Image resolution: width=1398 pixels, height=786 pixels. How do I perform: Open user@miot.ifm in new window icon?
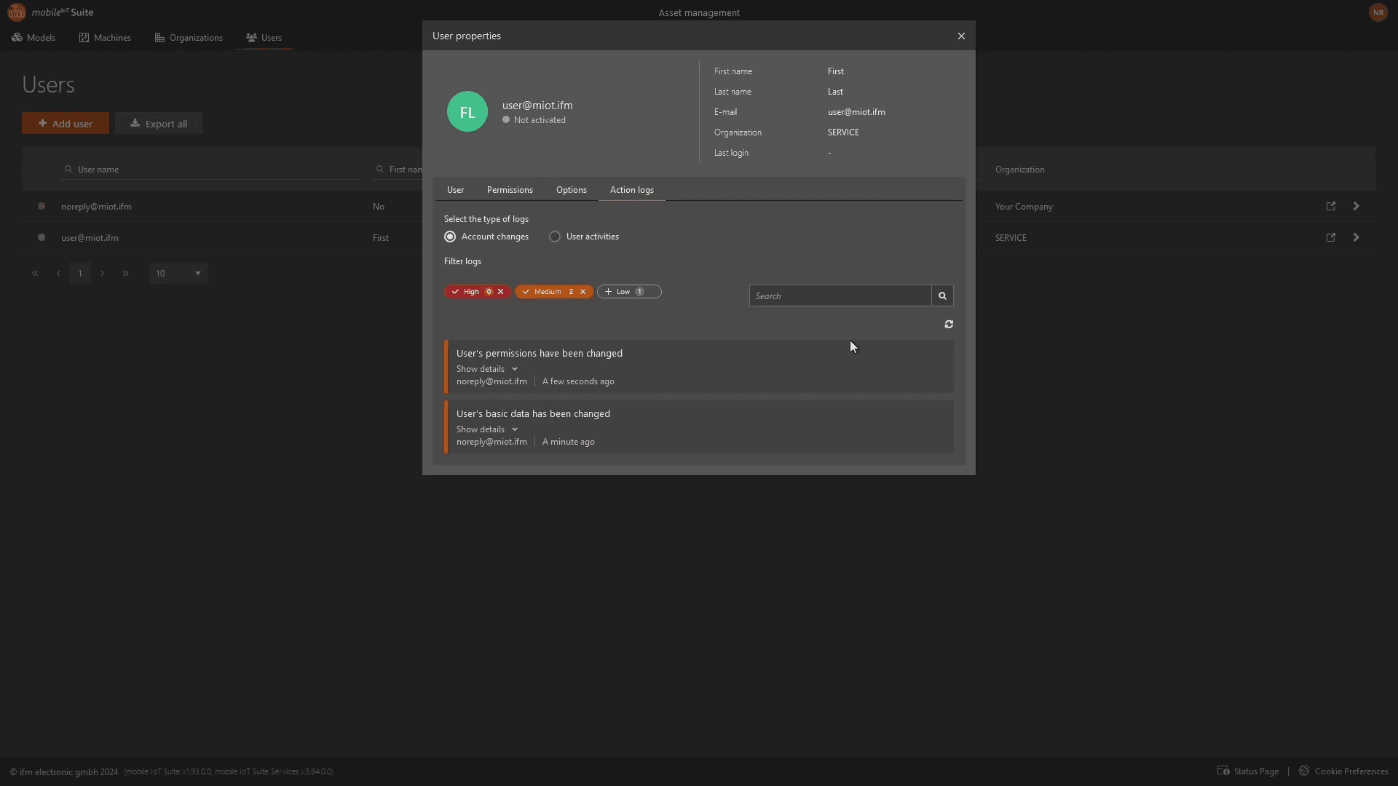1331,238
